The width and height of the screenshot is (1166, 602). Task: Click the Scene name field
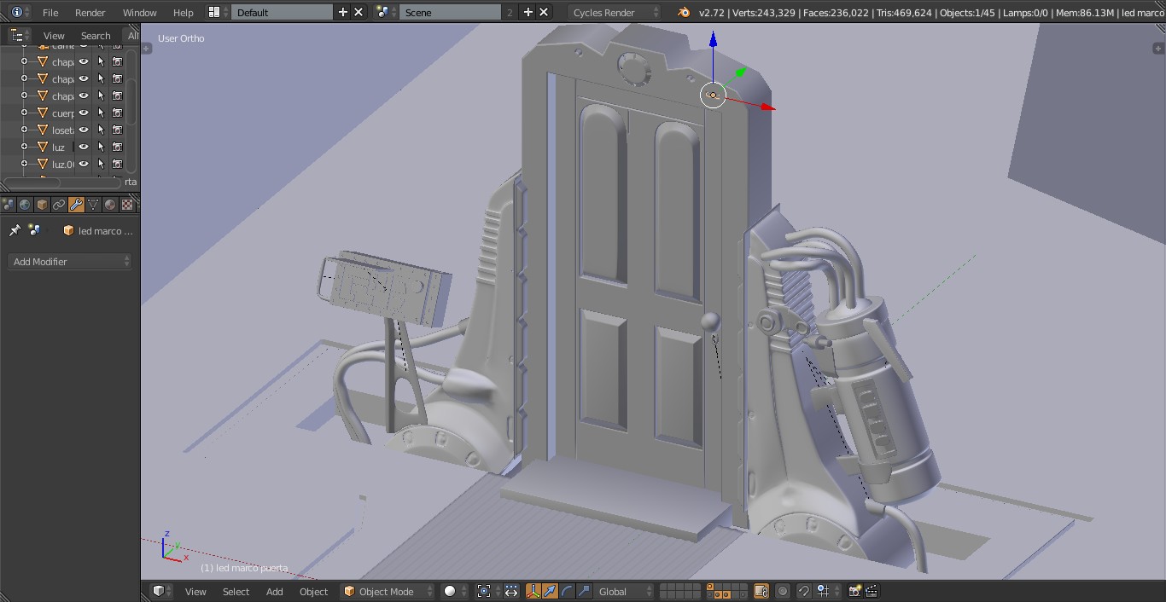451,12
